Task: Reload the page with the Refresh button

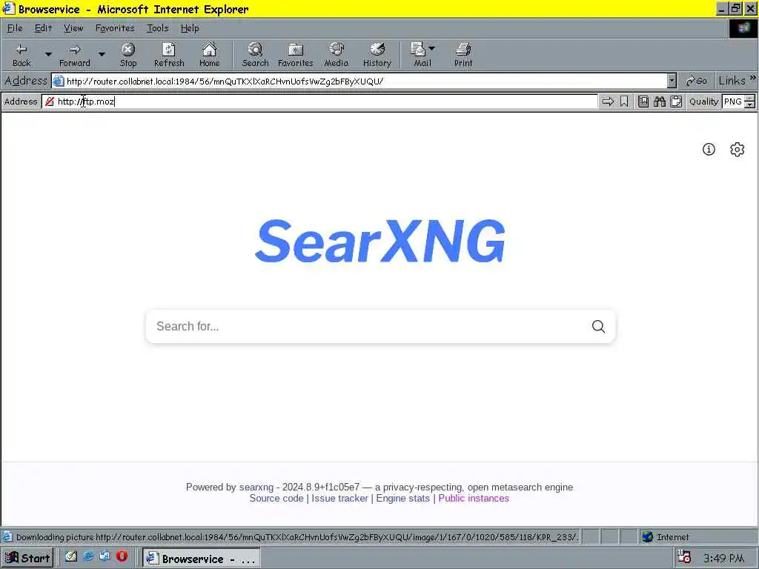Action: point(169,55)
